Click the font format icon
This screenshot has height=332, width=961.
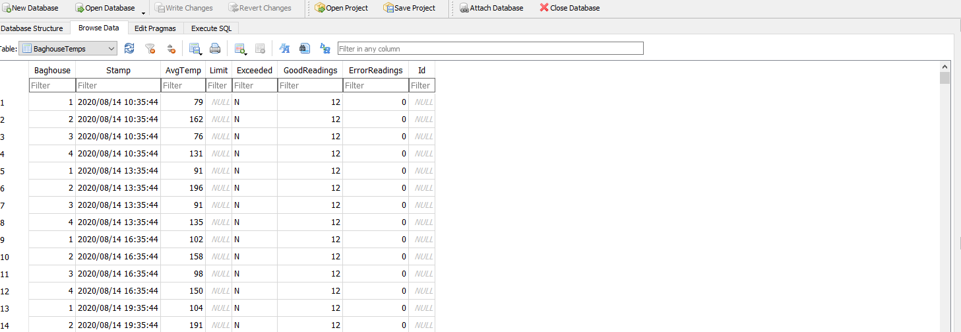tap(285, 48)
